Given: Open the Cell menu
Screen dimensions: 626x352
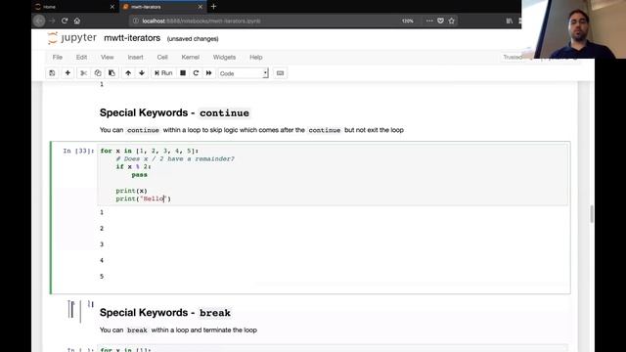Looking at the screenshot, I should [x=162, y=57].
